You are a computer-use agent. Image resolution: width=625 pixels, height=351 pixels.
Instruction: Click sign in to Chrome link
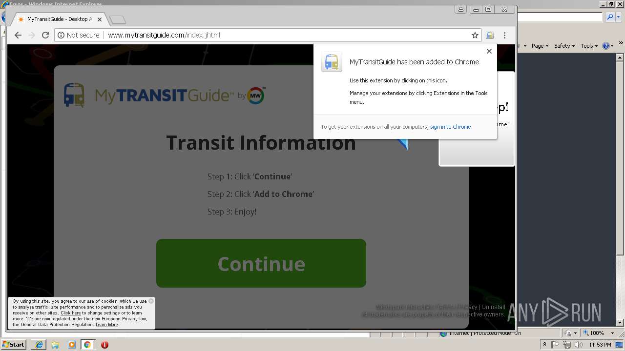coord(450,127)
